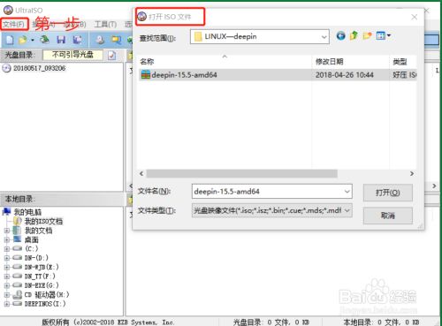
Task: Click the deepin-15.5-amd64 archive file icon
Action: click(146, 75)
